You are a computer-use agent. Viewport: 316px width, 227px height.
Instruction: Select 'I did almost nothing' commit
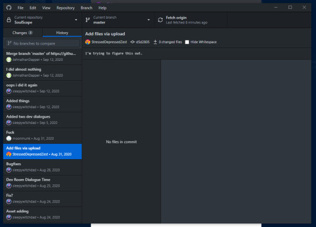(43, 73)
